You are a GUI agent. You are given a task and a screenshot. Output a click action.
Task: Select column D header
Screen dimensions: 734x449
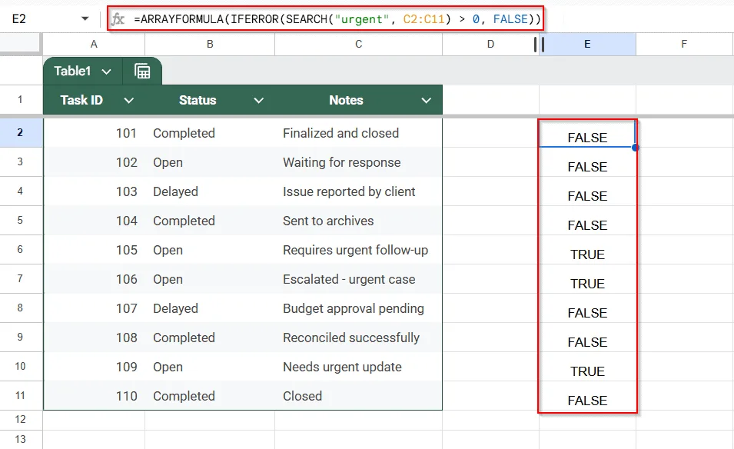[x=490, y=44]
